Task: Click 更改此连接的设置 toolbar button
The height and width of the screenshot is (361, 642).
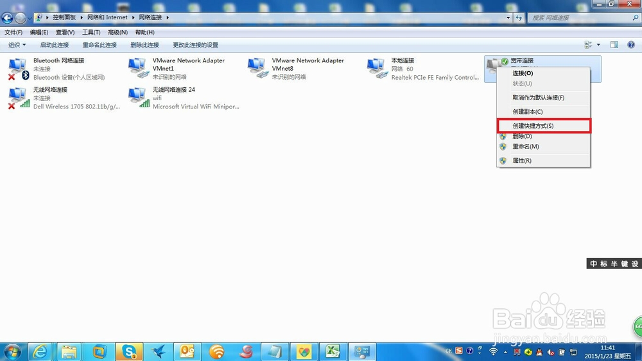Action: 195,45
